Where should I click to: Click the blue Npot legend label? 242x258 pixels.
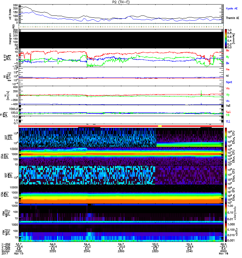(x=228, y=82)
